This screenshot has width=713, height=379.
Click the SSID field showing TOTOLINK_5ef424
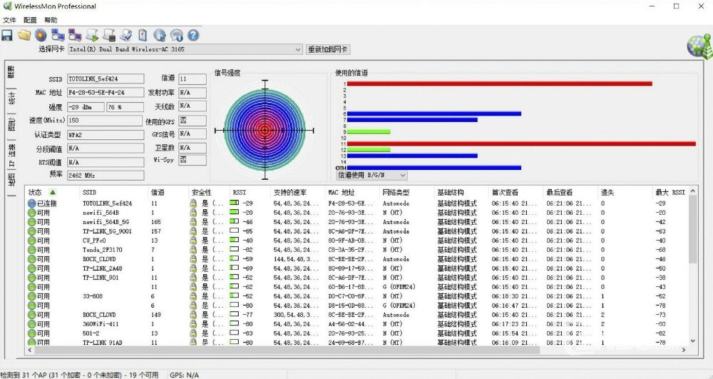point(106,79)
